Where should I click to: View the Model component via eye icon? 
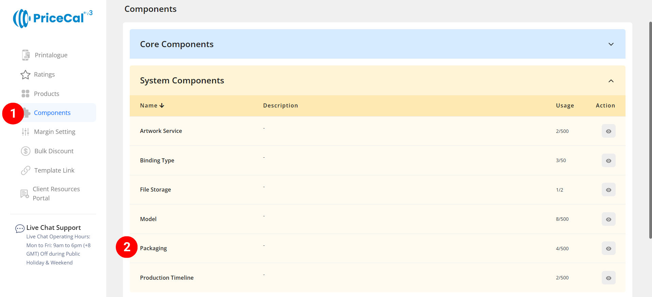click(x=608, y=219)
